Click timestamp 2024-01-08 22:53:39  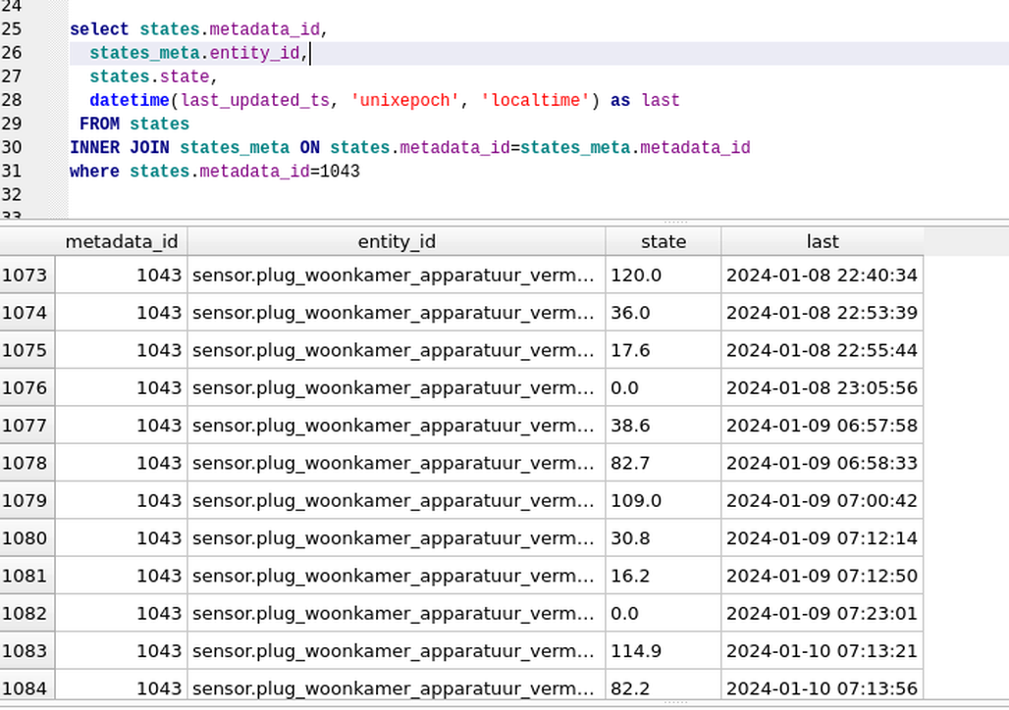click(x=822, y=313)
